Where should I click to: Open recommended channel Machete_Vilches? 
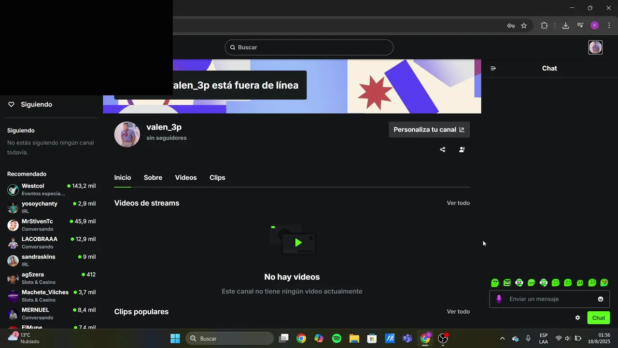tap(51, 296)
